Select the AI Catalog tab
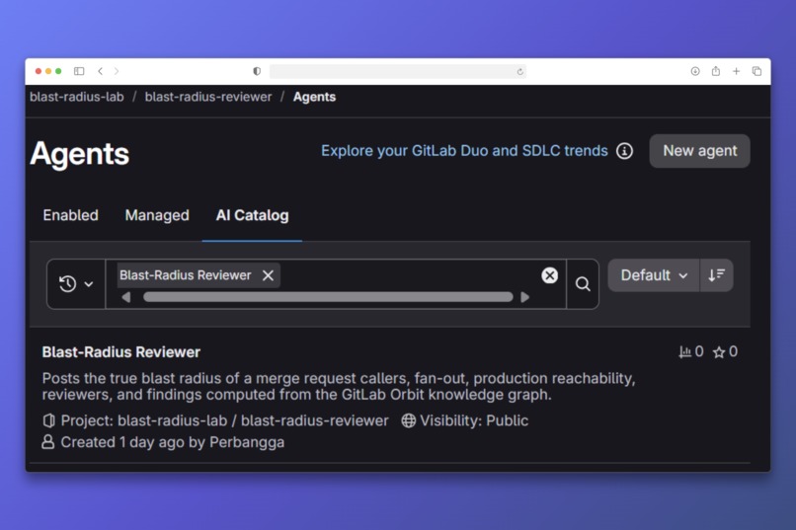The image size is (796, 530). (x=252, y=215)
